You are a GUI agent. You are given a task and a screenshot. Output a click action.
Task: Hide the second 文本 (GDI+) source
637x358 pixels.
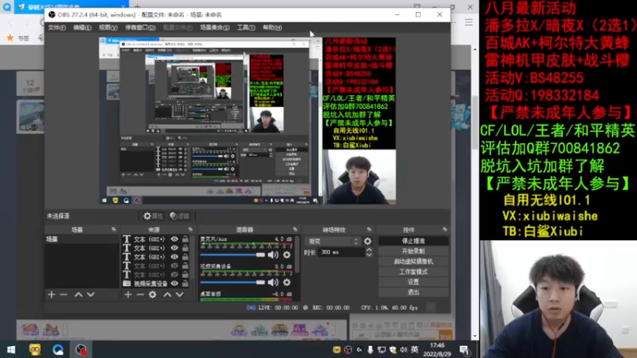174,248
